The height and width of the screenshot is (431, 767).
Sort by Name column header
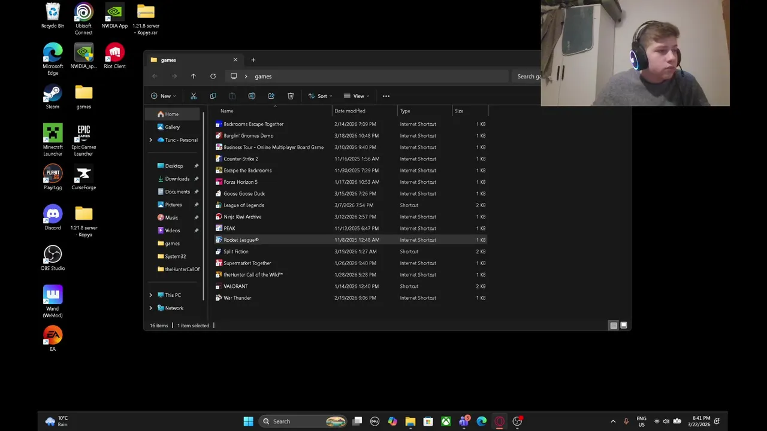(x=274, y=111)
